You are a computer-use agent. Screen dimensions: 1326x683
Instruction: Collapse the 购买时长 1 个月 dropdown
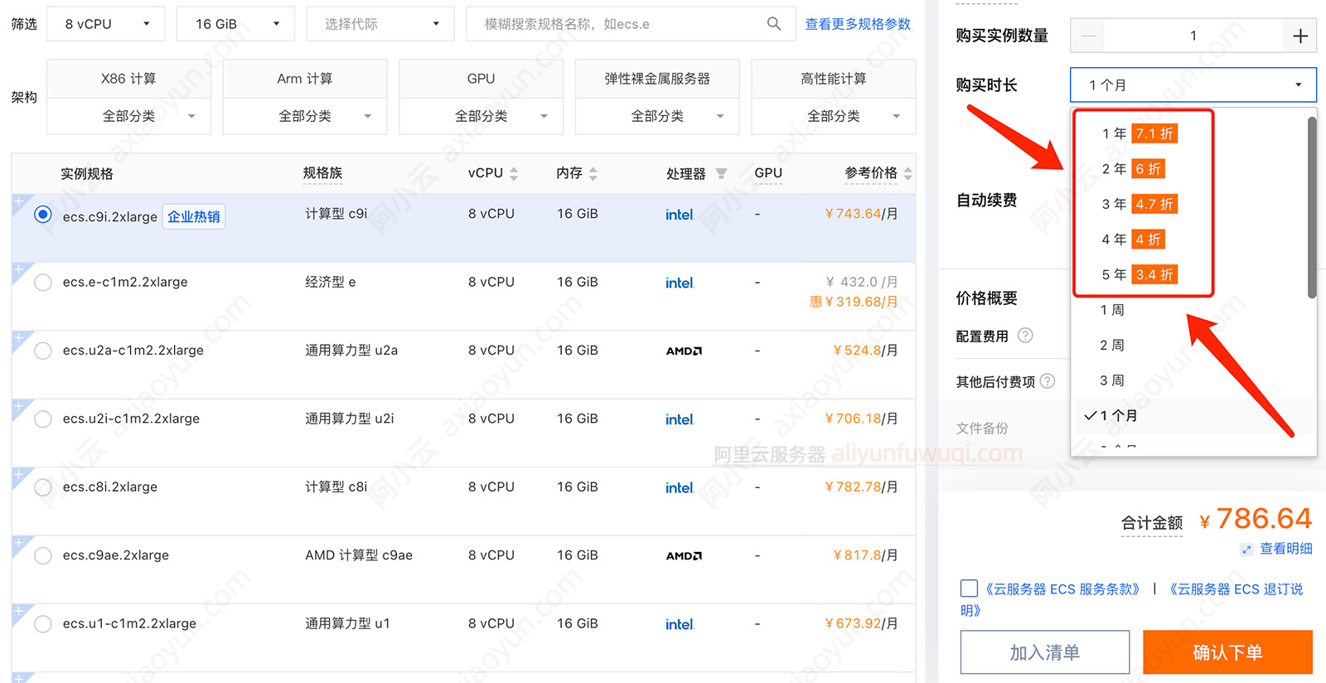tap(1193, 85)
